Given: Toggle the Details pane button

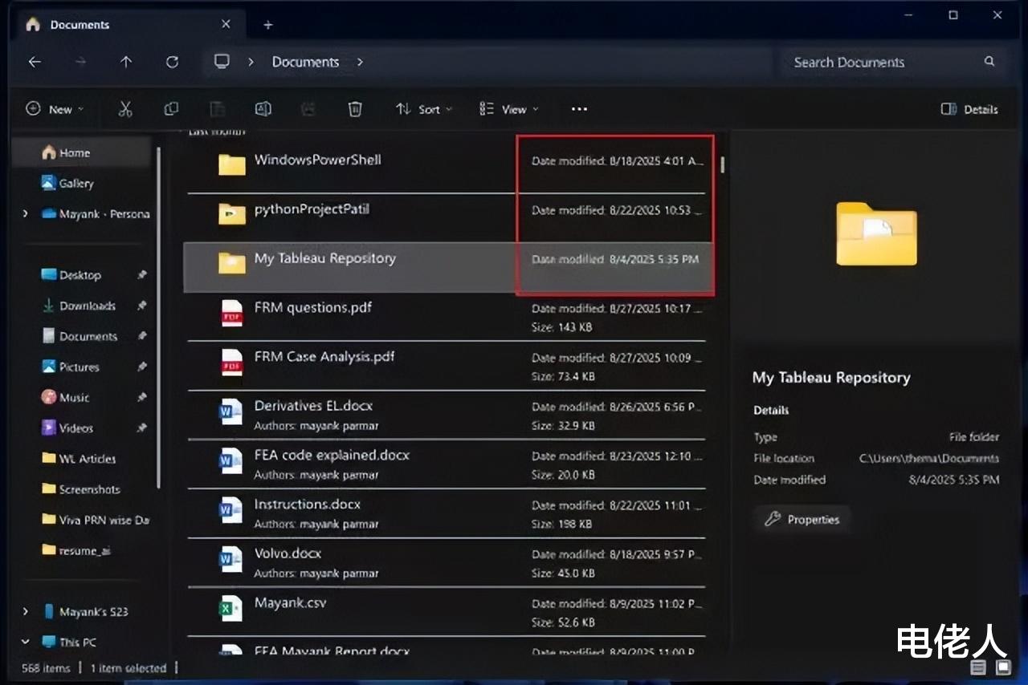Looking at the screenshot, I should coord(969,109).
